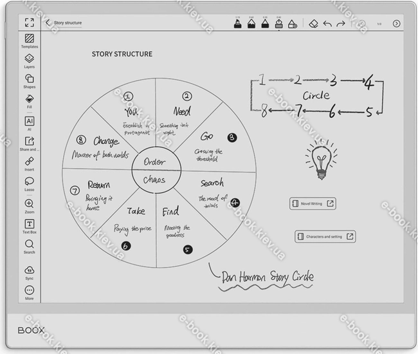Open the Insert link tool

click(x=30, y=164)
